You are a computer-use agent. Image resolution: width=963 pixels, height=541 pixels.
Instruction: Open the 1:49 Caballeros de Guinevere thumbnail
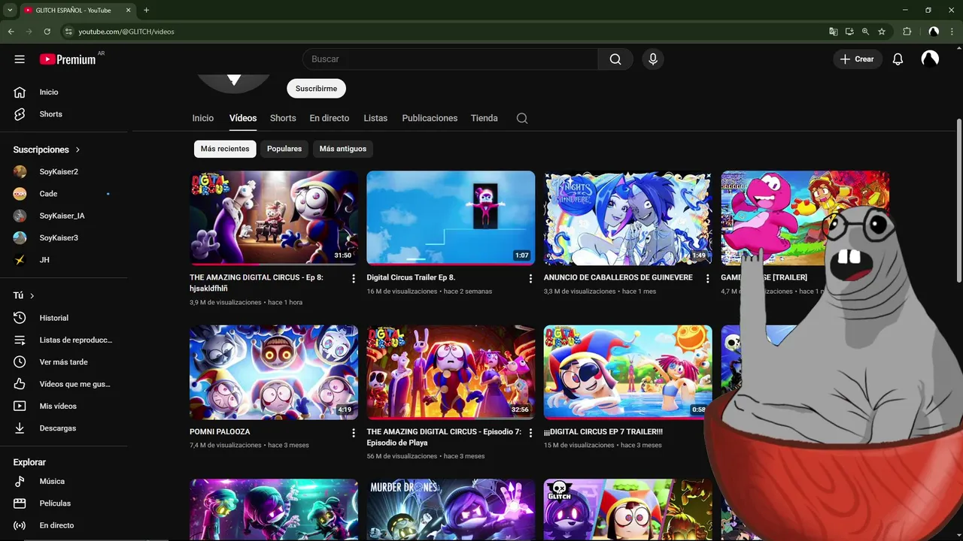627,218
